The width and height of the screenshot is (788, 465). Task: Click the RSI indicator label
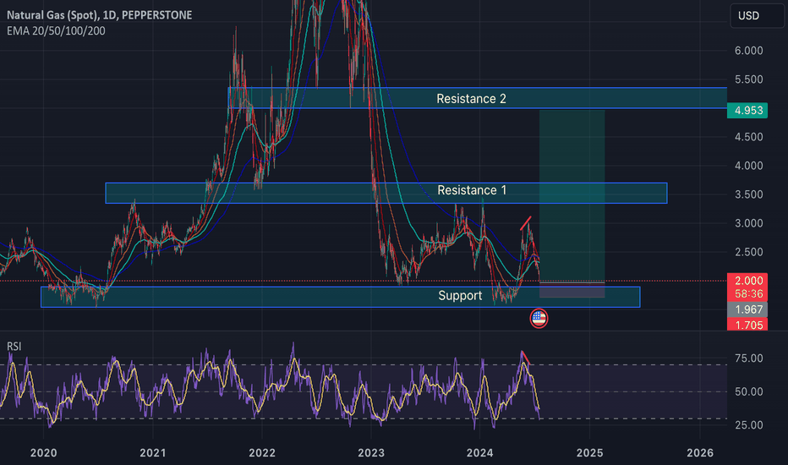point(14,347)
